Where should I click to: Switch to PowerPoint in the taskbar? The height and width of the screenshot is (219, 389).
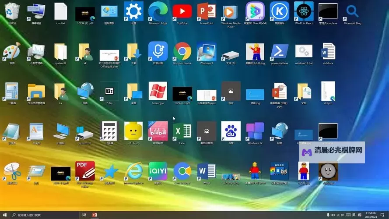pyautogui.click(x=94, y=215)
